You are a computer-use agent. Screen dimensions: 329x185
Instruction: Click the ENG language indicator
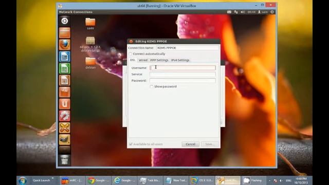tap(288, 180)
